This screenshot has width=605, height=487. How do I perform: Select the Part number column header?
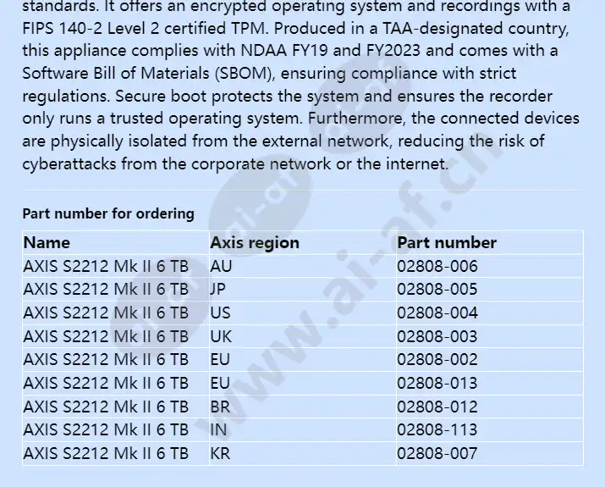(447, 243)
